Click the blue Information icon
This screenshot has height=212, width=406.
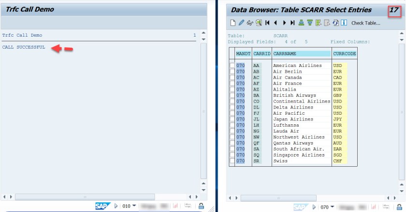click(344, 23)
